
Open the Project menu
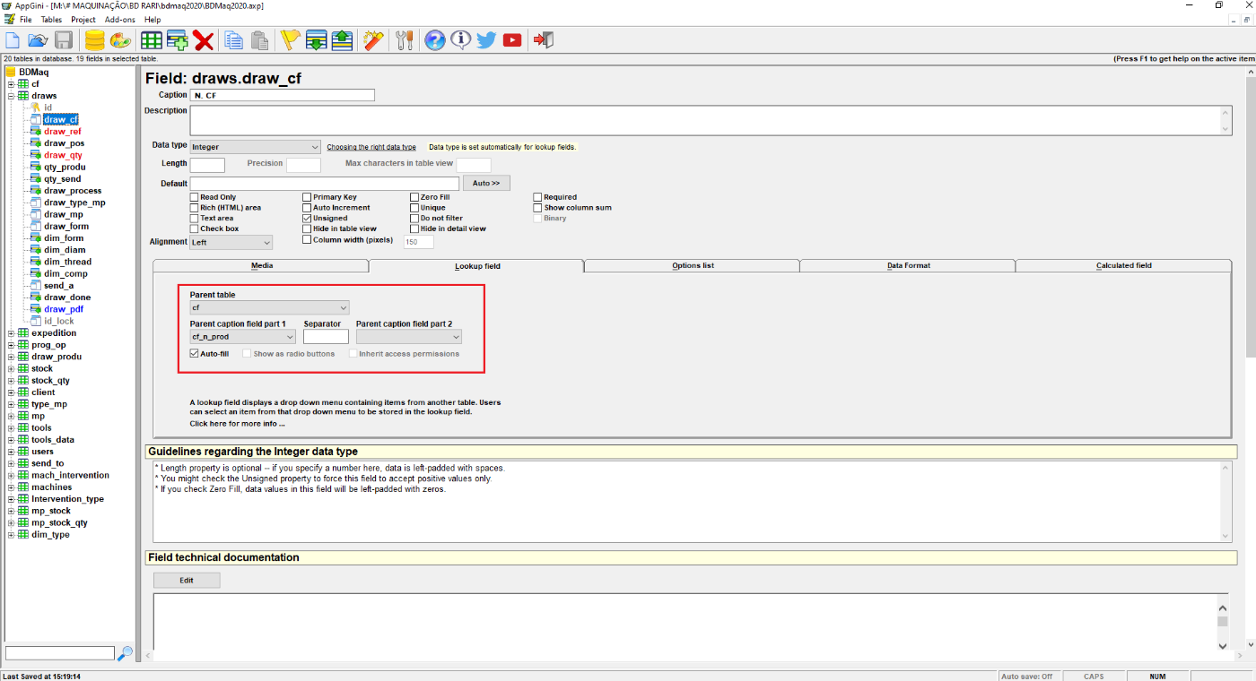point(83,19)
